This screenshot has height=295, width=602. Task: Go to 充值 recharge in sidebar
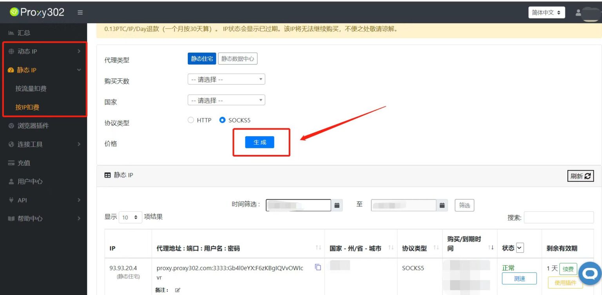click(x=24, y=163)
